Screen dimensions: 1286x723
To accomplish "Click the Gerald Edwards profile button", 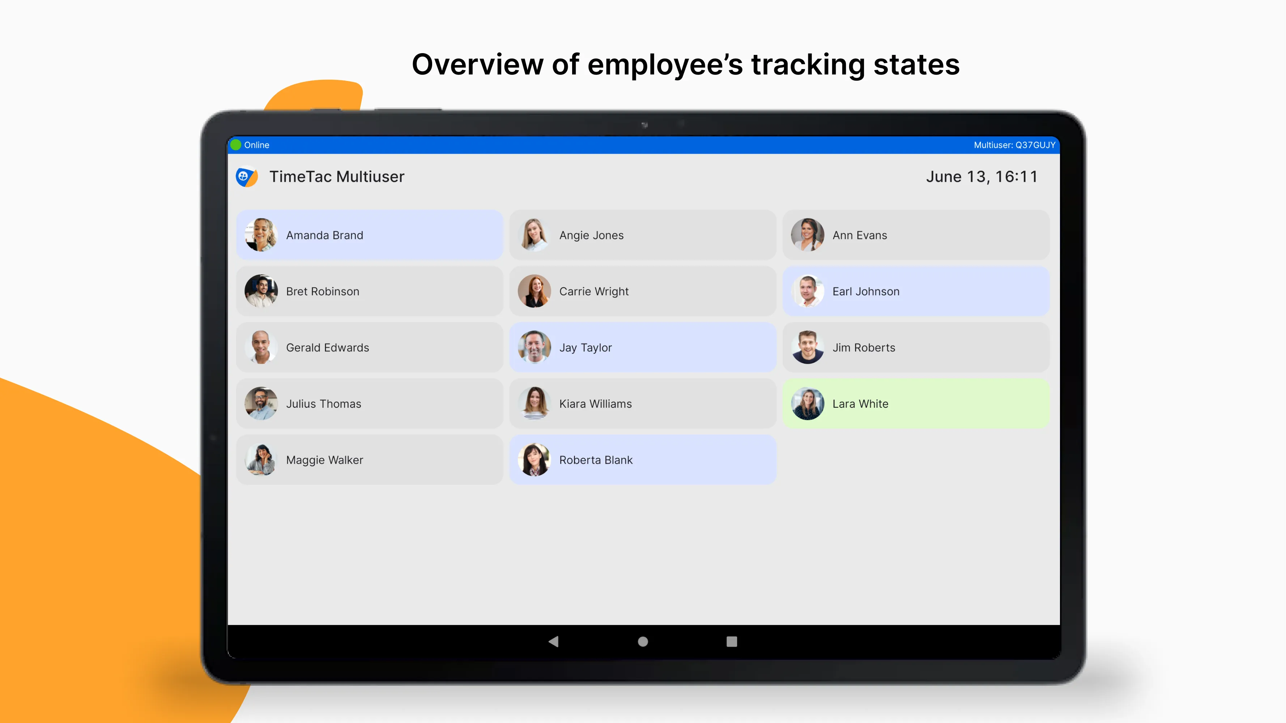I will [369, 347].
